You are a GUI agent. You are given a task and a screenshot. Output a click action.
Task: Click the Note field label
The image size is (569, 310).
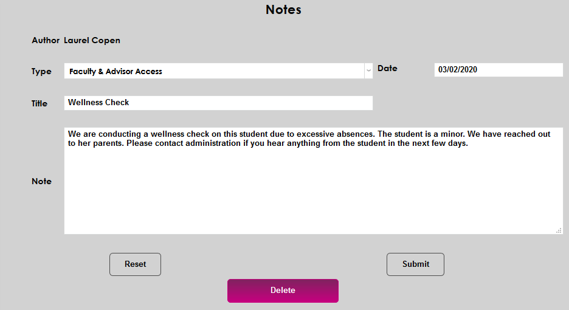pyautogui.click(x=41, y=181)
